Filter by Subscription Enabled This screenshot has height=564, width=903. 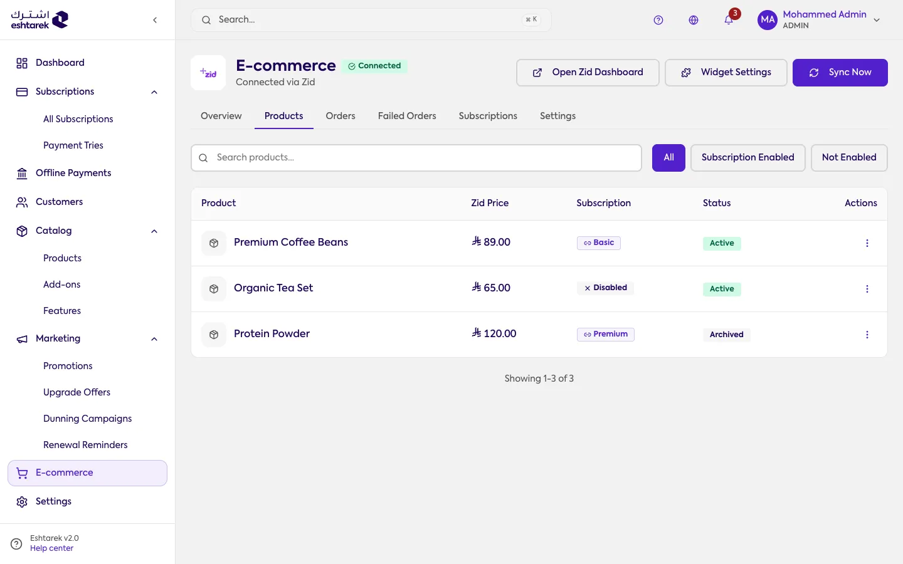(748, 158)
